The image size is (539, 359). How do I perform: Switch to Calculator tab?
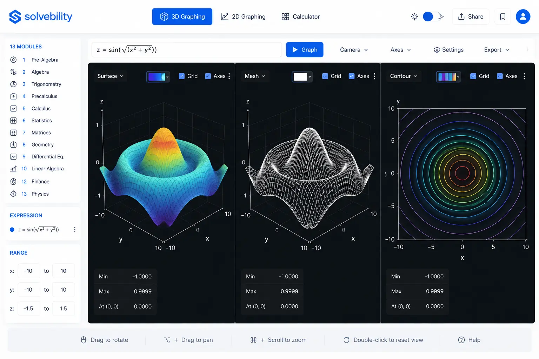(x=301, y=16)
